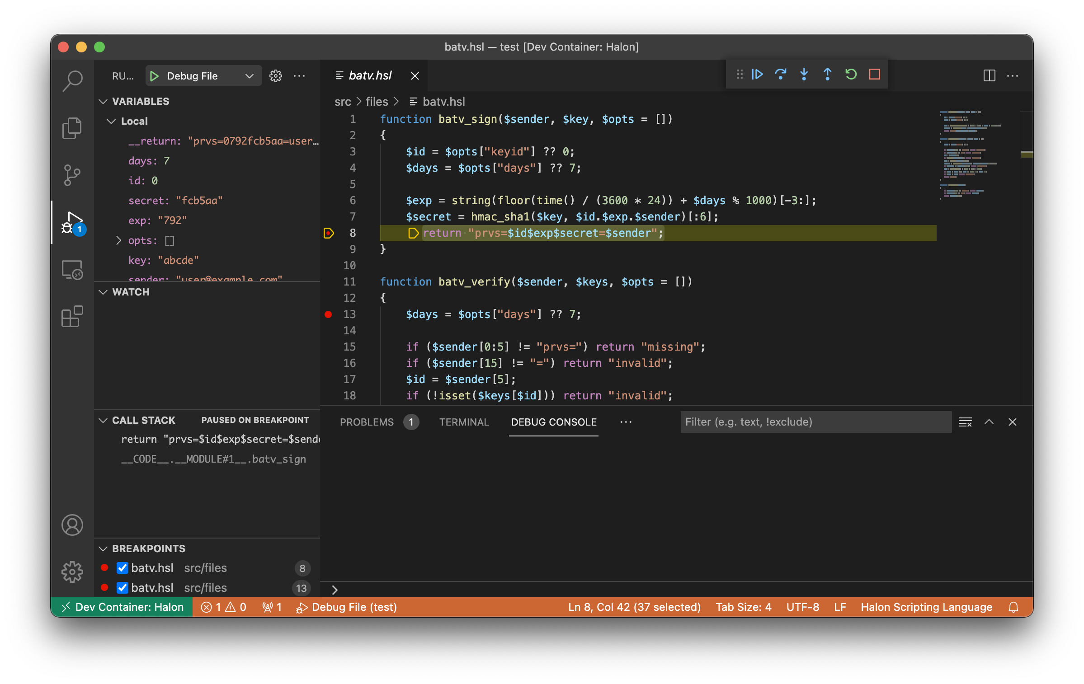The height and width of the screenshot is (684, 1084).
Task: Open the Manage gear in activity bar
Action: tap(72, 572)
